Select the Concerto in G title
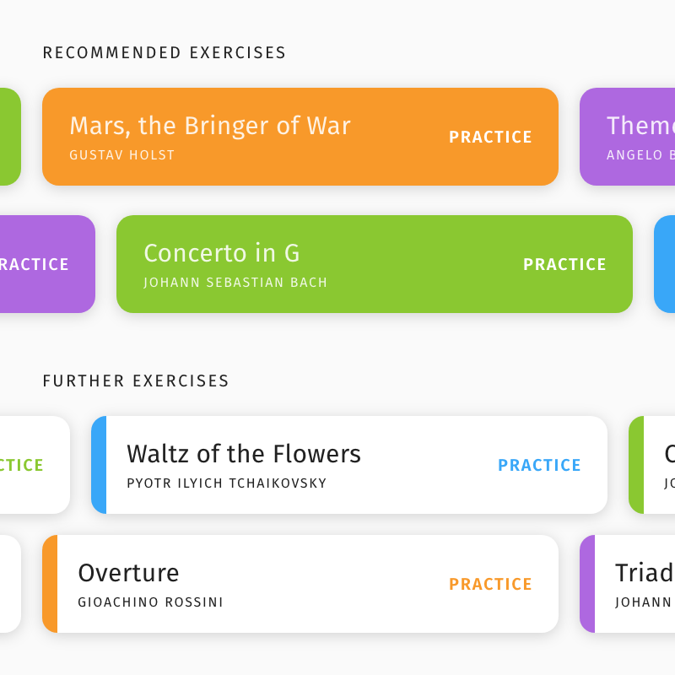Screen dimensions: 675x675 (x=221, y=252)
